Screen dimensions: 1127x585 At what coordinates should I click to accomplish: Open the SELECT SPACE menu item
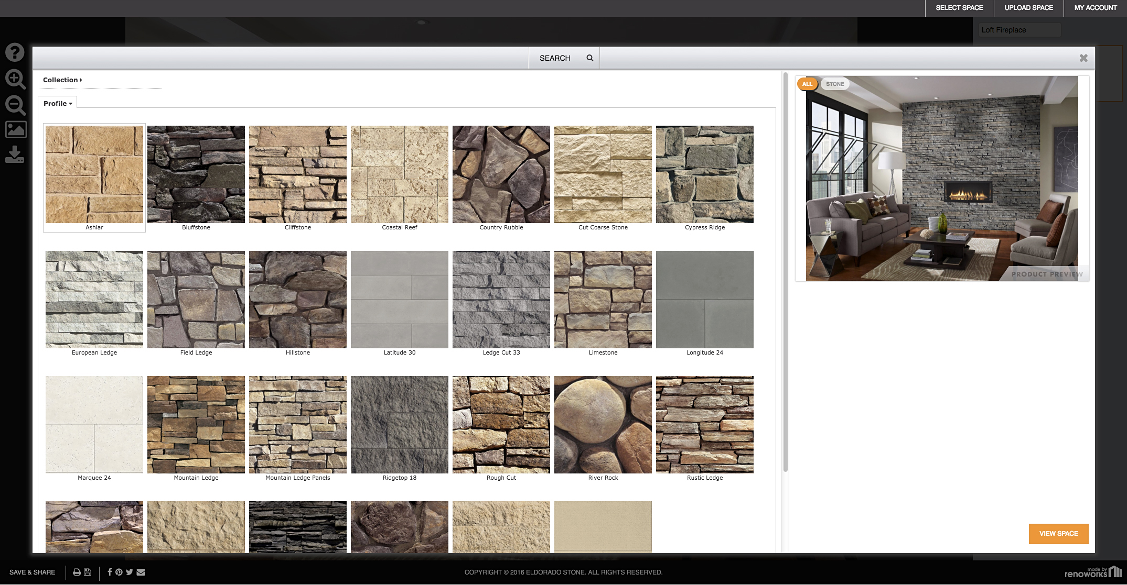pyautogui.click(x=959, y=8)
